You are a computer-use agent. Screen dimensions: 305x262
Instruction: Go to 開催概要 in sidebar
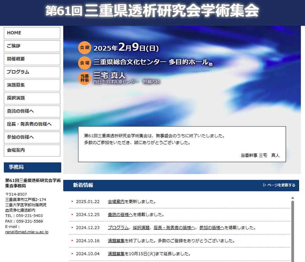[32, 59]
